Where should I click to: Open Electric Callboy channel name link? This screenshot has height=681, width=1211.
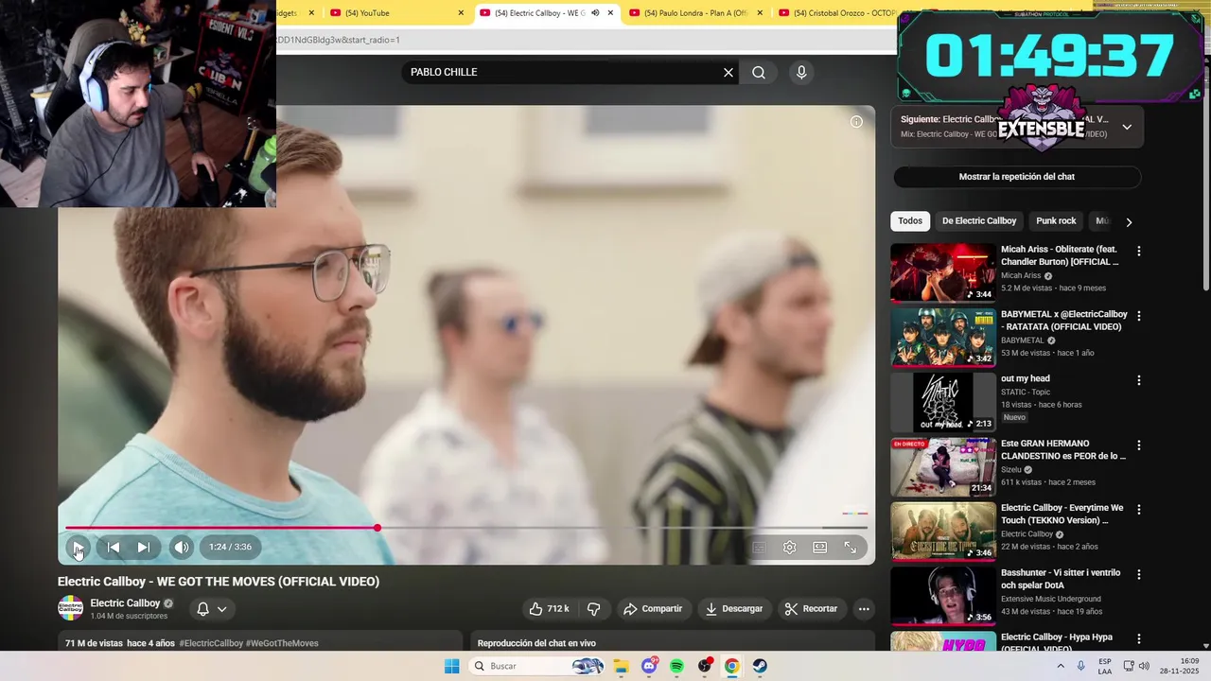point(125,602)
